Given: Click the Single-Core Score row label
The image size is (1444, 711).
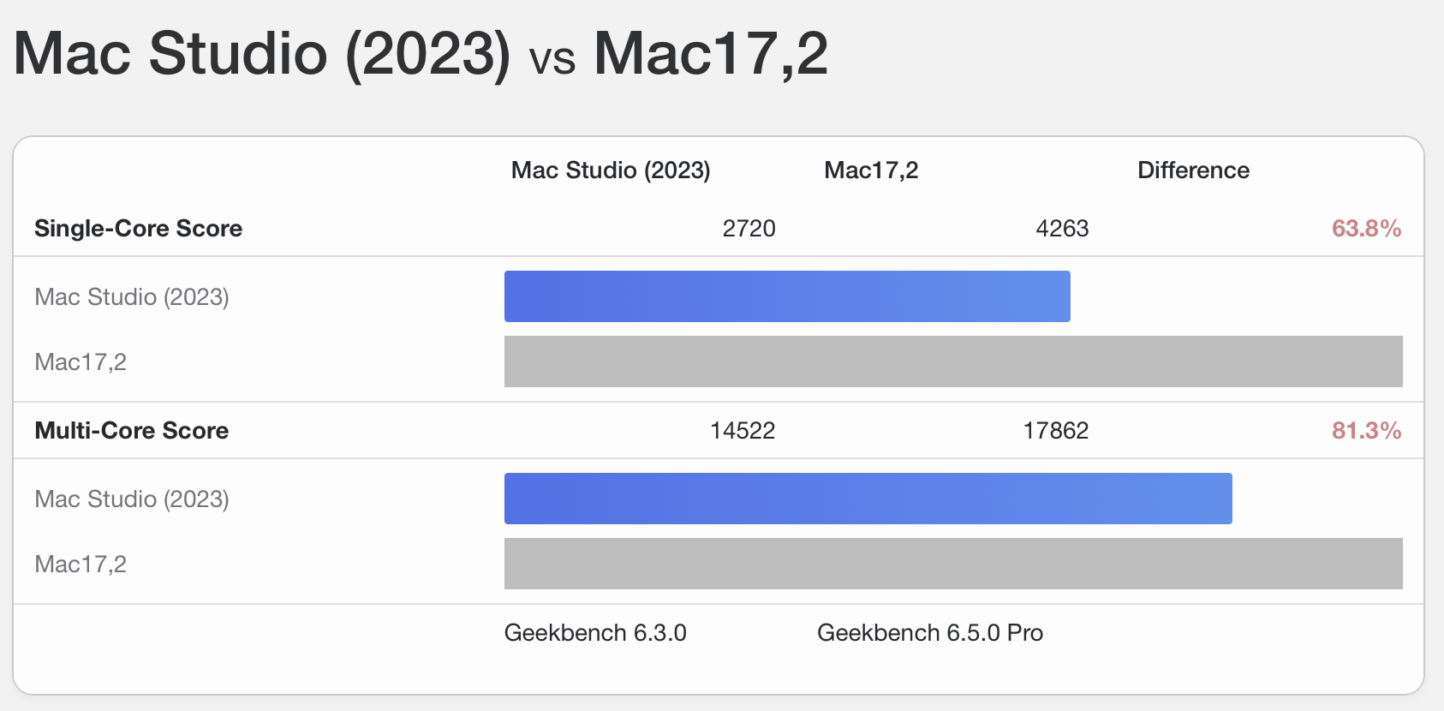Looking at the screenshot, I should pos(139,229).
